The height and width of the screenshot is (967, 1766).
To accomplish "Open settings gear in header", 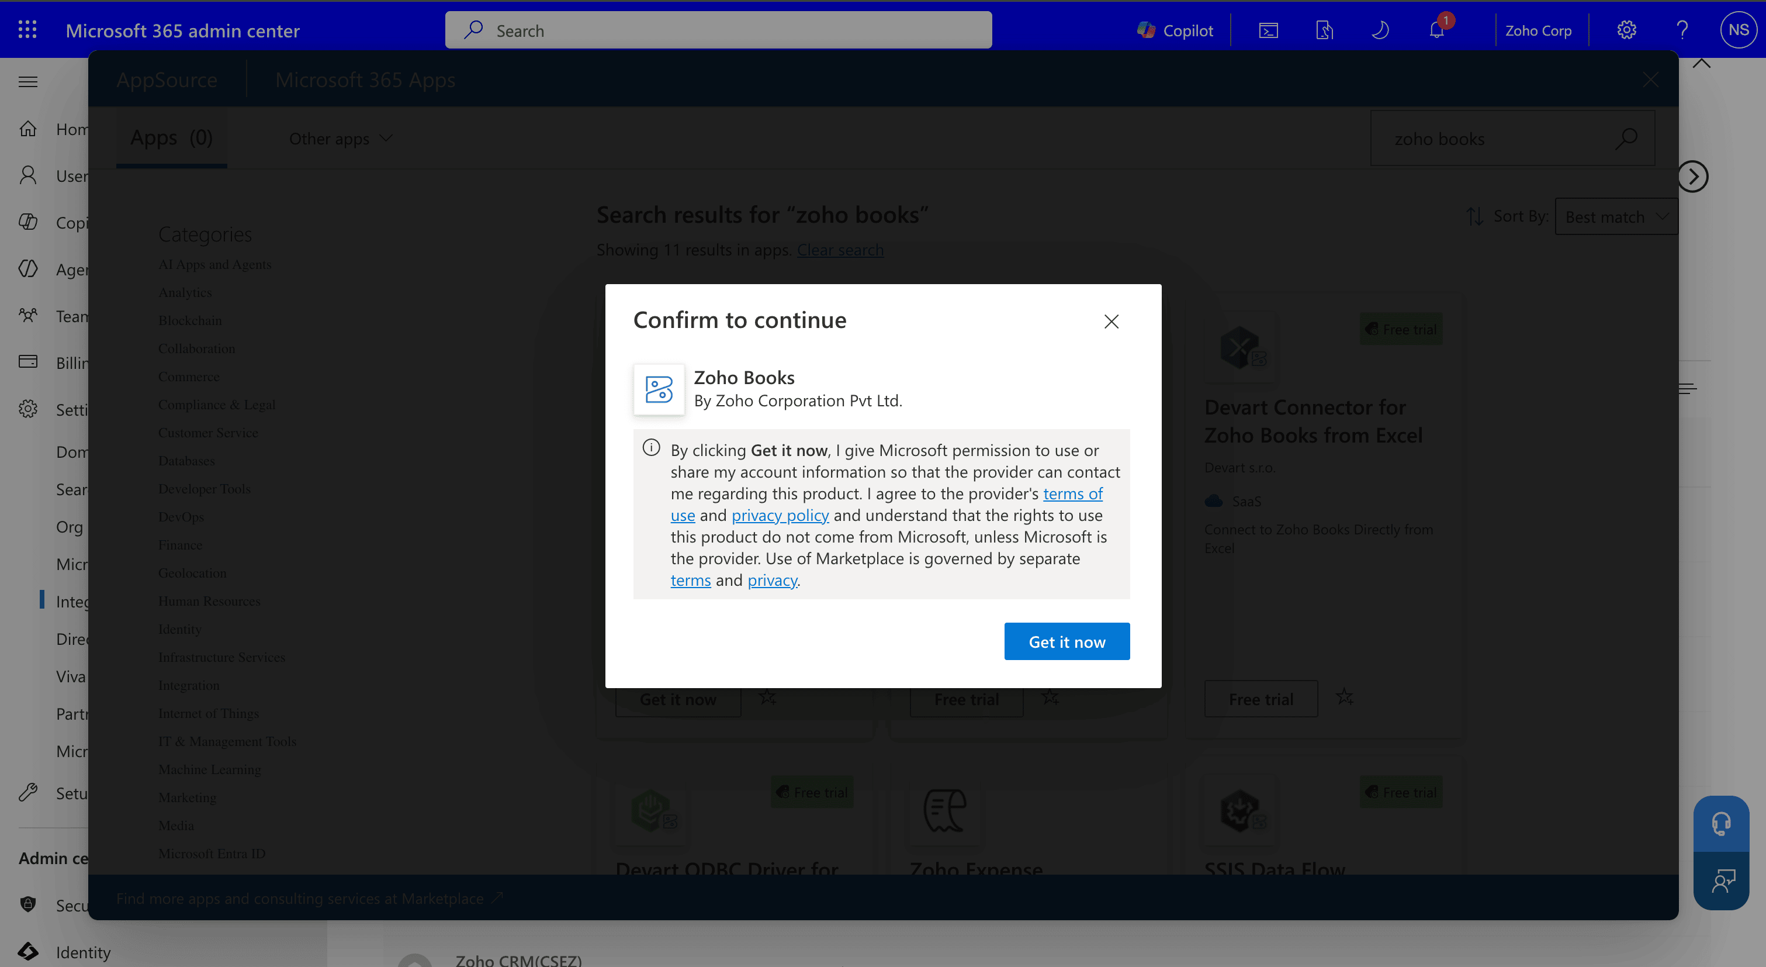I will tap(1626, 30).
